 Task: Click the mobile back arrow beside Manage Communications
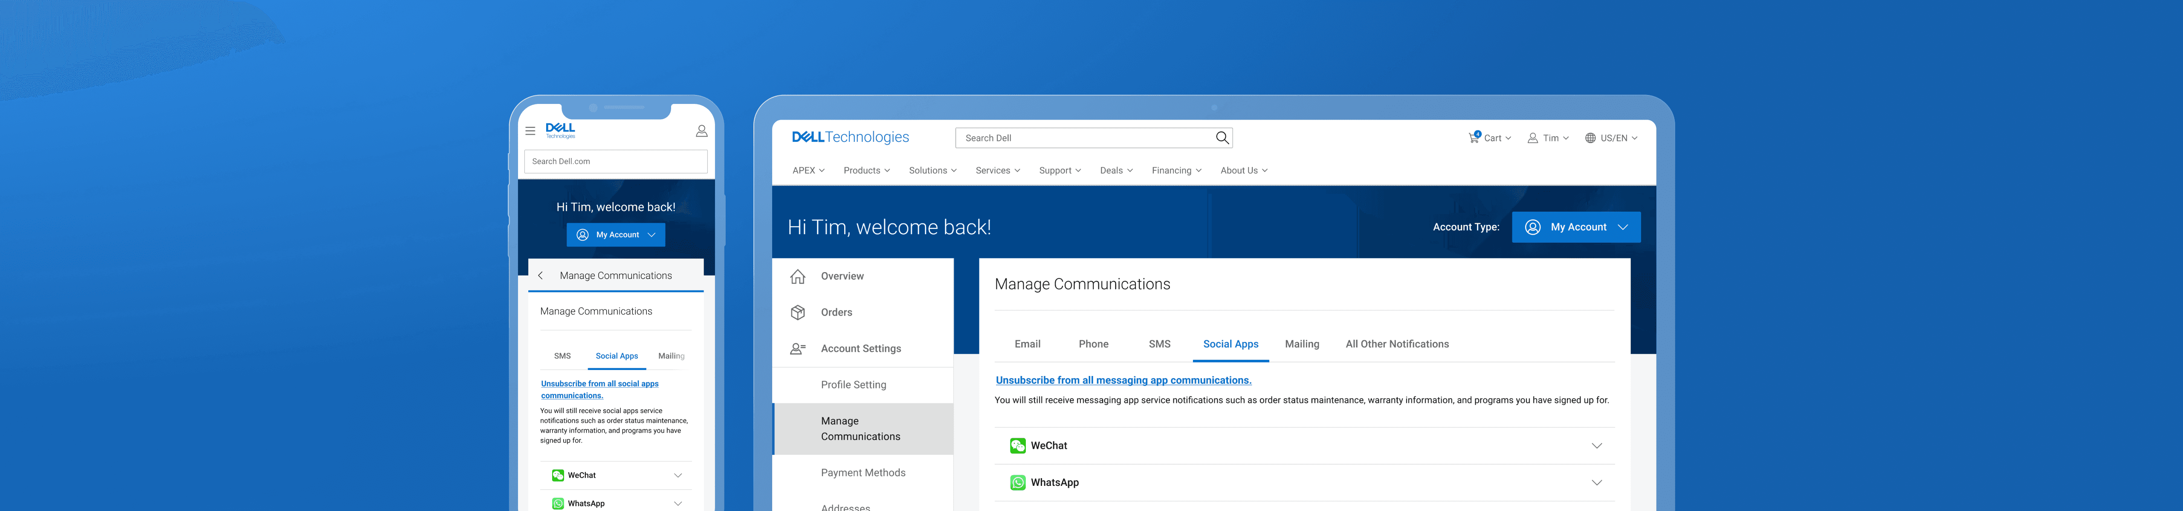coord(541,276)
